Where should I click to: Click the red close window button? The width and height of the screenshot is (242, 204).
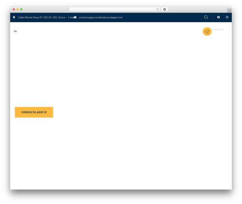[x=14, y=9]
